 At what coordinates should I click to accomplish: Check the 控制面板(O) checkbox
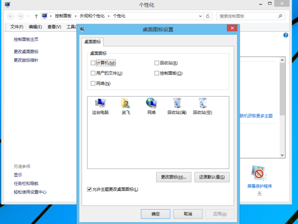tap(157, 73)
